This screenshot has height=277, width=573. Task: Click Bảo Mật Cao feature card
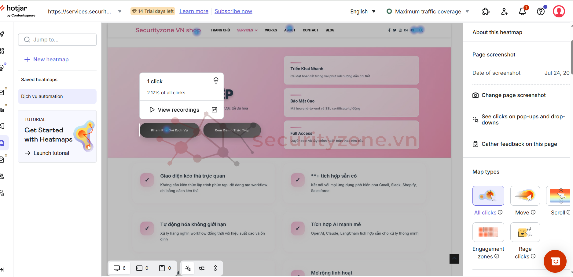pyautogui.click(x=351, y=103)
